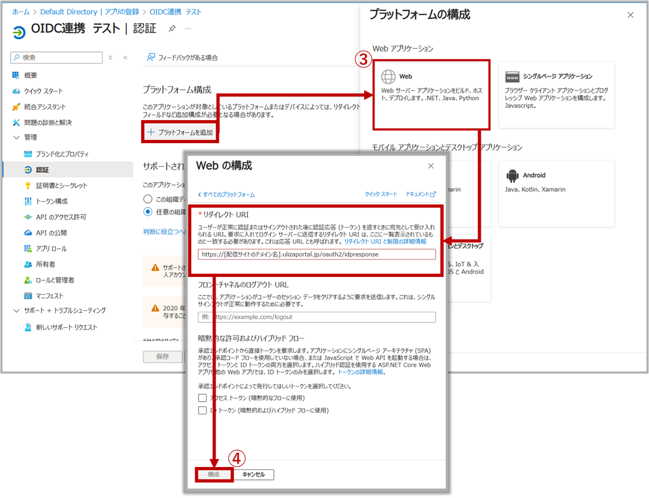Go back via すべてのプラットフォーム chevron link

(226, 195)
